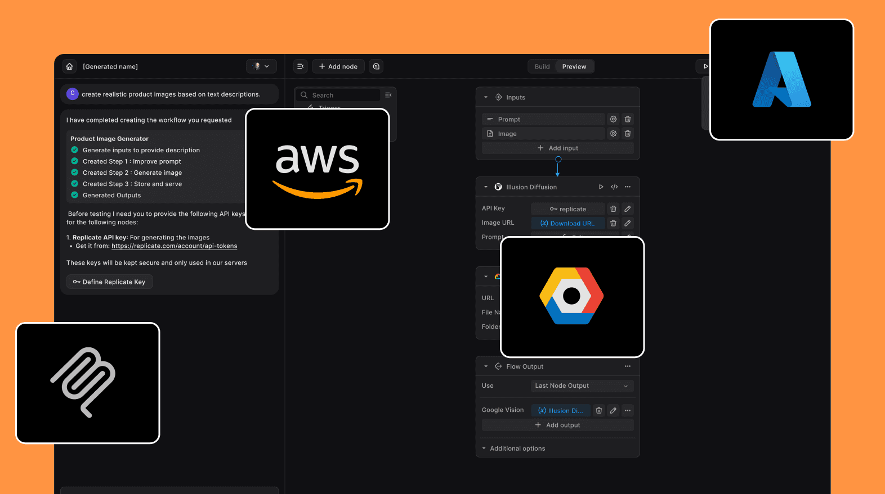The image size is (885, 494).
Task: Collapse the Illusion Diffusion node
Action: click(x=486, y=187)
